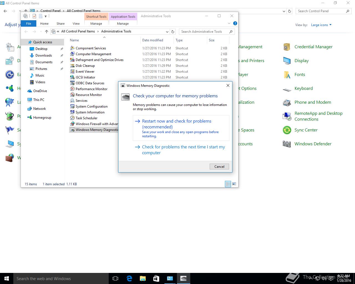Image resolution: width=355 pixels, height=284 pixels.
Task: Open File tab in Explorer ribbon
Action: click(x=29, y=24)
